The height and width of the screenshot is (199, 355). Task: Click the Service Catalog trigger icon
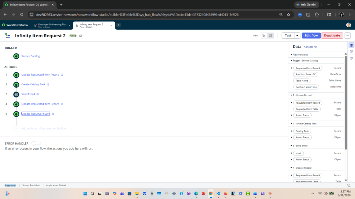(16, 56)
